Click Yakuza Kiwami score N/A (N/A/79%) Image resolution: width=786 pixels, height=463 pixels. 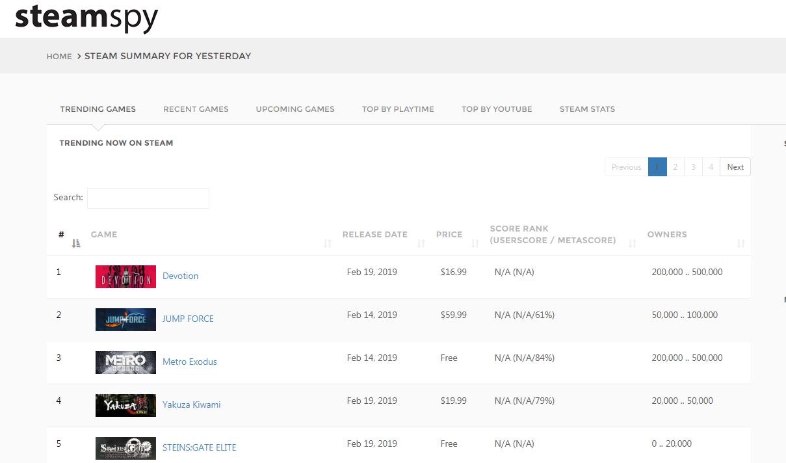525,401
